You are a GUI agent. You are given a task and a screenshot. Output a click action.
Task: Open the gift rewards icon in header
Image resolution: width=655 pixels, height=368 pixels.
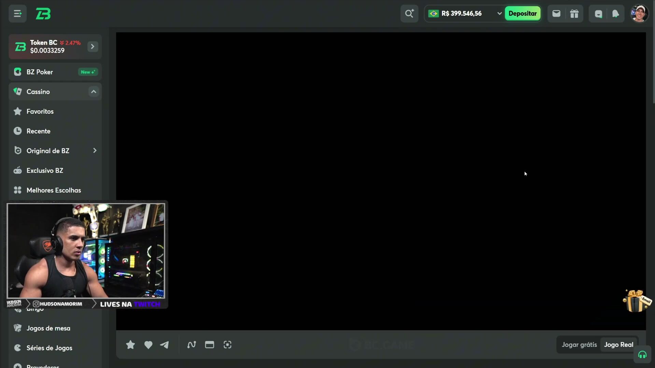pyautogui.click(x=574, y=14)
